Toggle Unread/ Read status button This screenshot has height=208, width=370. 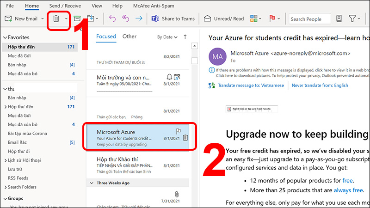click(x=224, y=18)
